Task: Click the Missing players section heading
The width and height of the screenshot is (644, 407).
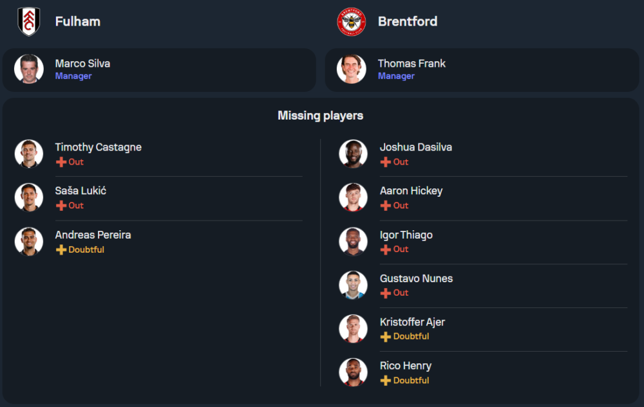Action: [x=320, y=116]
